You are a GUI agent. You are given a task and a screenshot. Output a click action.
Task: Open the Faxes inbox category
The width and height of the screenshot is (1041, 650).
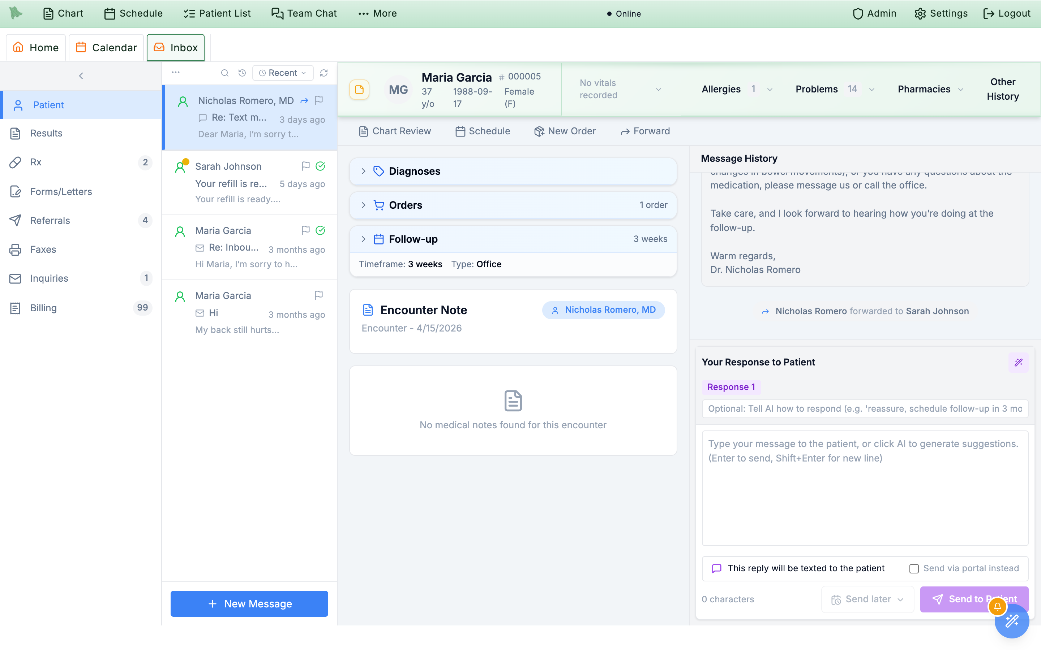[81, 249]
